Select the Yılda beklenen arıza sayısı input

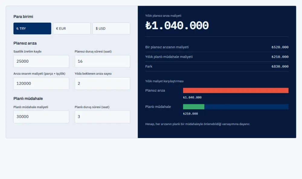click(102, 83)
